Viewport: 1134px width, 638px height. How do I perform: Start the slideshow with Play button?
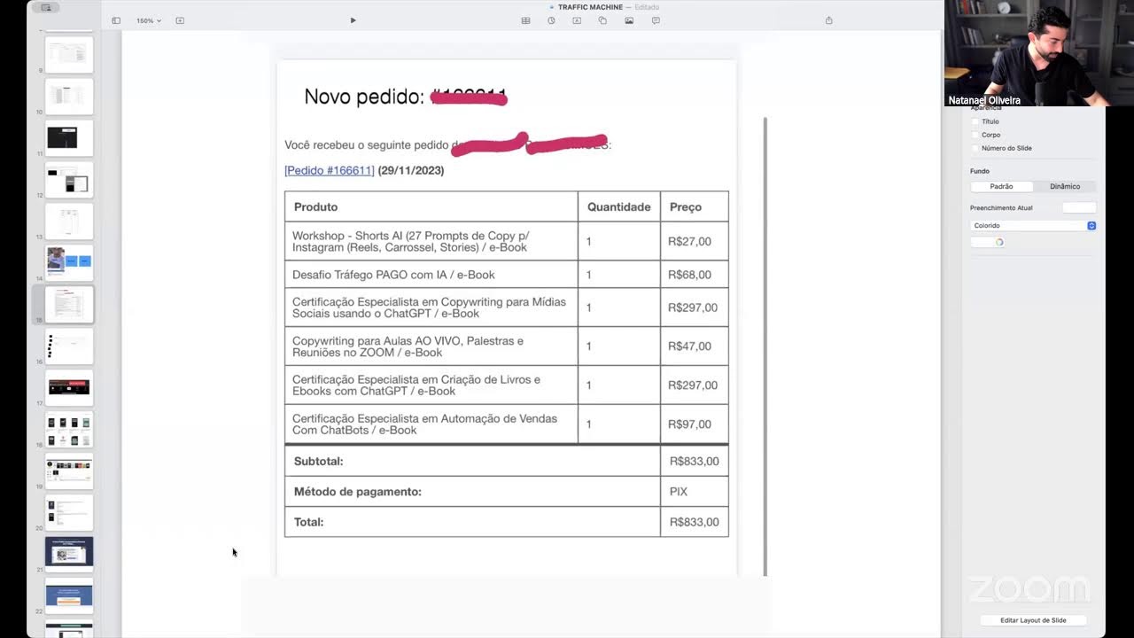[353, 20]
